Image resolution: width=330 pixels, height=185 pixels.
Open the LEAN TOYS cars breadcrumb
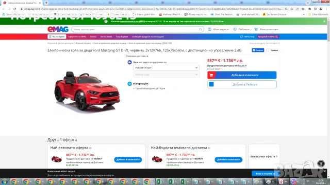pos(150,43)
